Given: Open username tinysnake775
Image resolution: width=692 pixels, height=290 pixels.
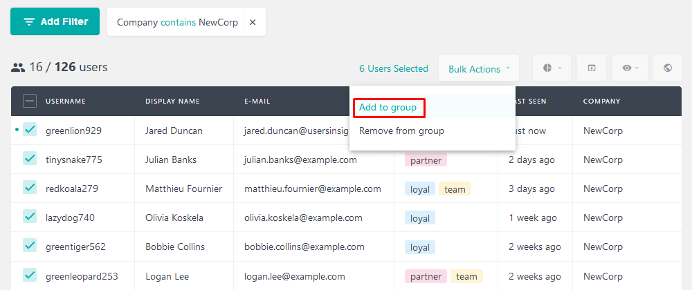Looking at the screenshot, I should pyautogui.click(x=74, y=159).
